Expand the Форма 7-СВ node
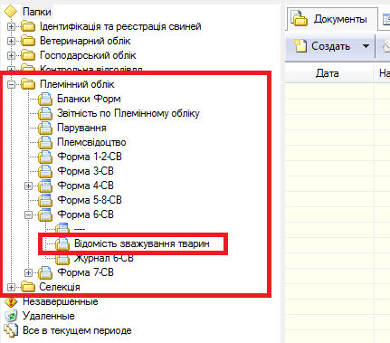Image resolution: width=390 pixels, height=343 pixels. click(28, 272)
